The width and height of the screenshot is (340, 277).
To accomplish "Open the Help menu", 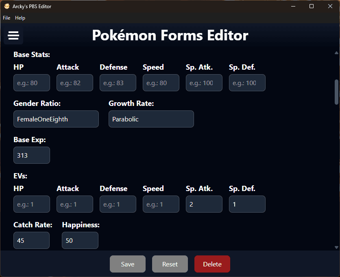I will [x=20, y=18].
